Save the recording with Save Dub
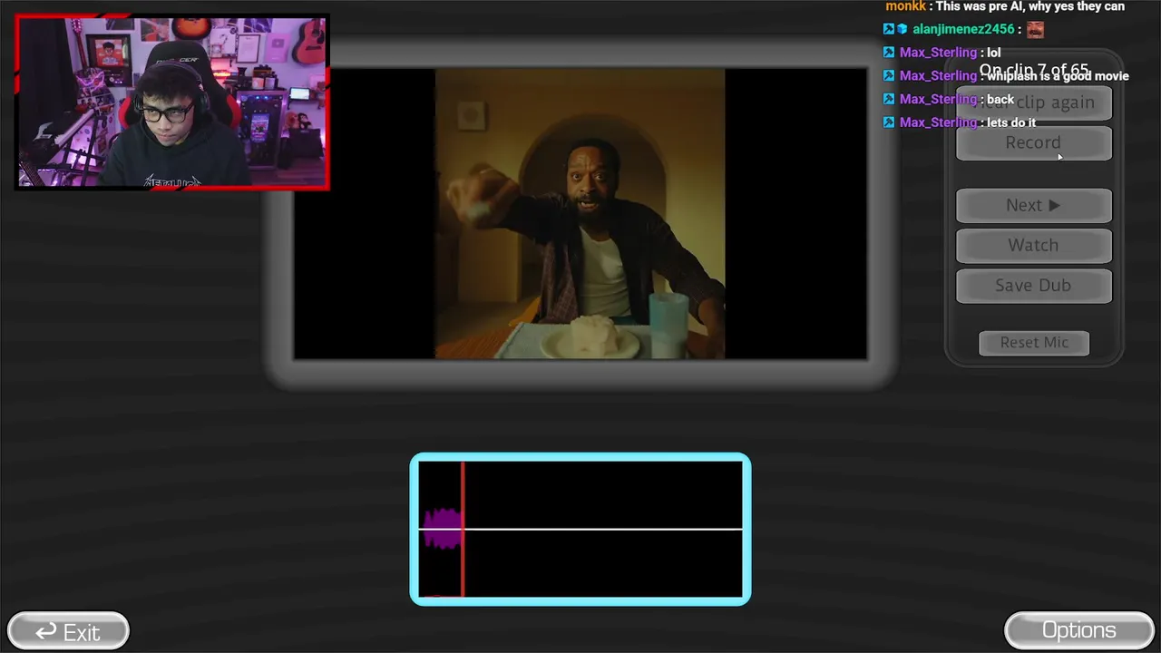 (x=1034, y=286)
